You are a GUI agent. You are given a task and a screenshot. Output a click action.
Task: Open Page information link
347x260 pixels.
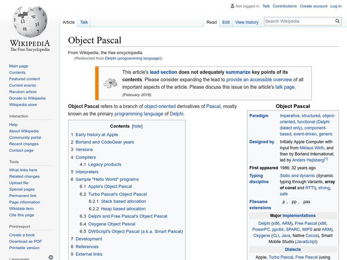[25, 202]
